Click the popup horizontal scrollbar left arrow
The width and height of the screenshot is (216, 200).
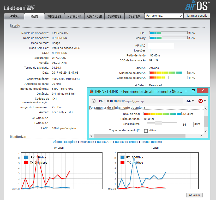tap(91, 136)
